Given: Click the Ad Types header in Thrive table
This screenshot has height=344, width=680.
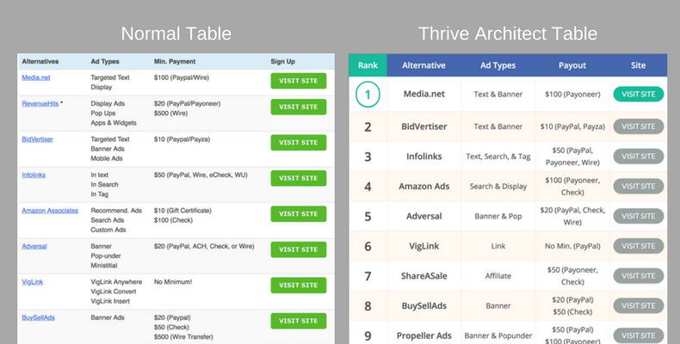Looking at the screenshot, I should pos(498,65).
